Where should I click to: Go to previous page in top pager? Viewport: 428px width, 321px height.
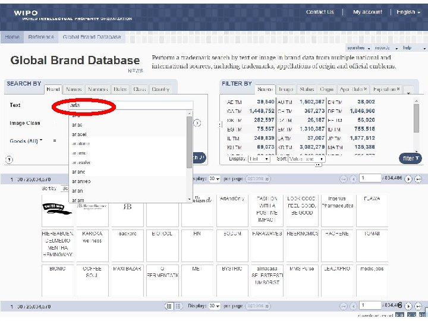[x=353, y=179]
